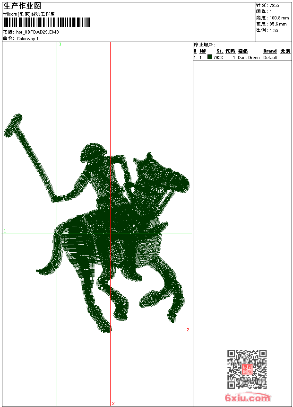Click the 描述 column header

tap(243, 51)
